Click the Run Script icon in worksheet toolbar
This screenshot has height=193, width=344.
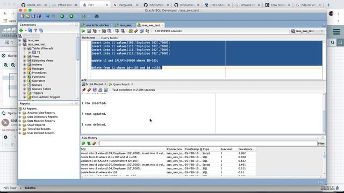pyautogui.click(x=89, y=31)
